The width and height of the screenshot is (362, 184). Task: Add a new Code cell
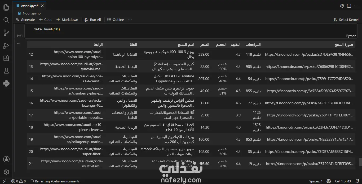46,20
